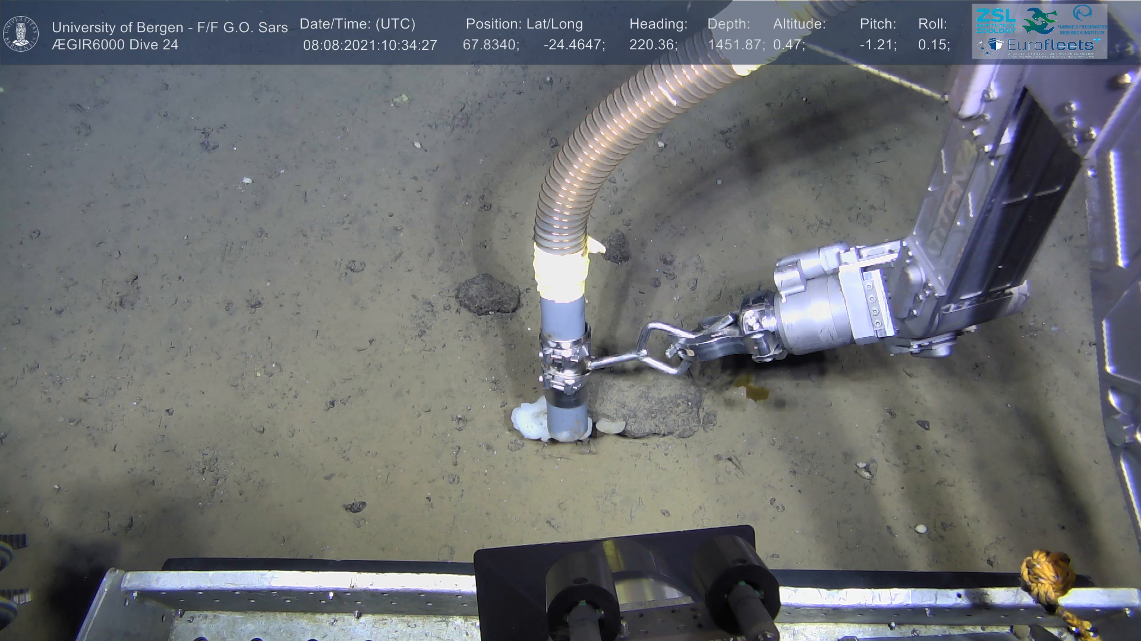The height and width of the screenshot is (641, 1141).
Task: Click the Depth value 1451.87
Action: [x=736, y=45]
